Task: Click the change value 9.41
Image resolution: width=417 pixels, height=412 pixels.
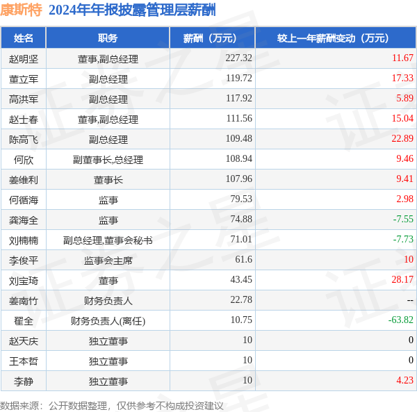Action: pyautogui.click(x=404, y=179)
